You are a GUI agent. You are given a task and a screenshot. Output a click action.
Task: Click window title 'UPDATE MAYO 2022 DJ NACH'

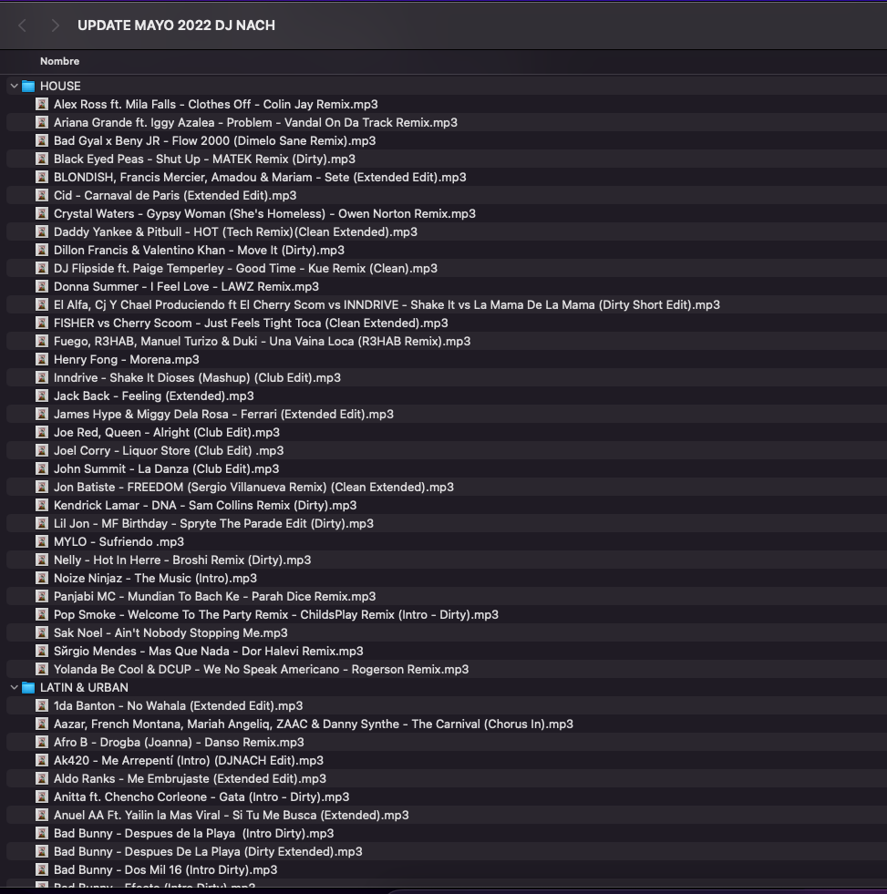pyautogui.click(x=176, y=26)
